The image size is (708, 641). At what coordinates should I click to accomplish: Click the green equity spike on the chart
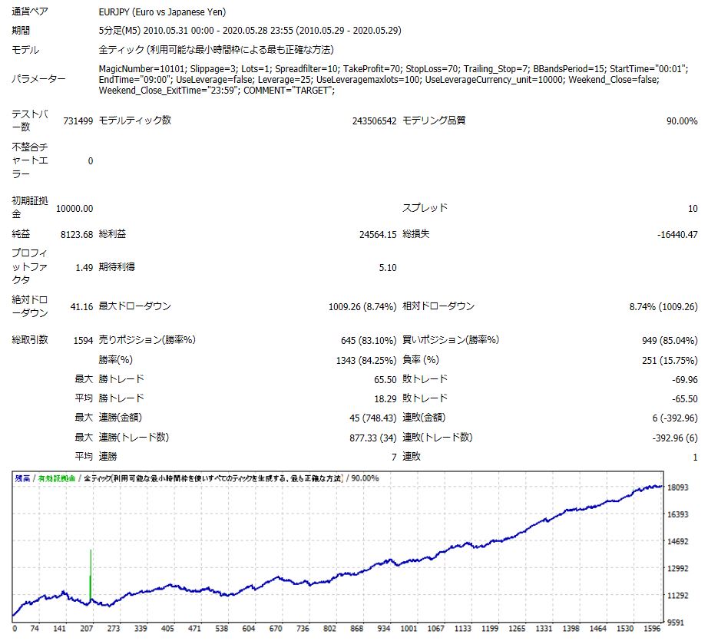pyautogui.click(x=91, y=575)
